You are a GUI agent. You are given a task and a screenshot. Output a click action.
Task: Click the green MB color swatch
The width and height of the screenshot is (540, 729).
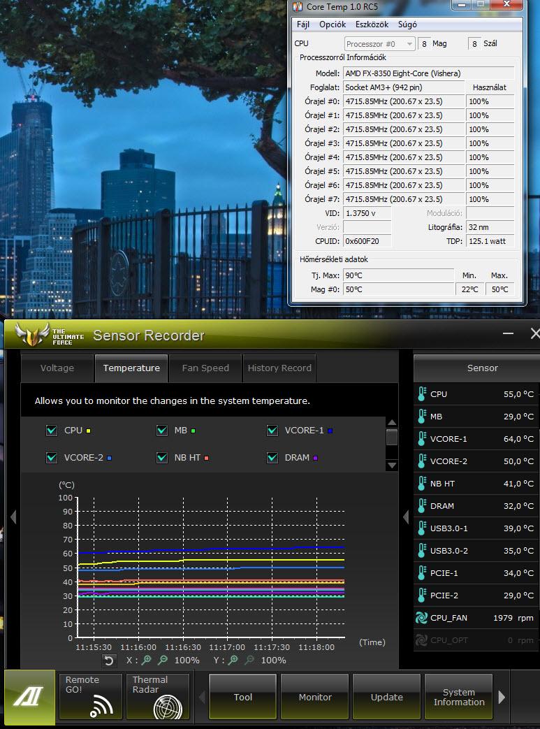coord(193,431)
